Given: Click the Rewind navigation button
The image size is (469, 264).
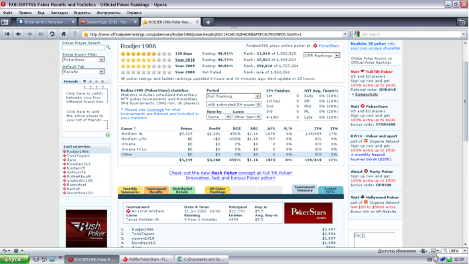Looking at the screenshot, I should pyautogui.click(x=7, y=34).
